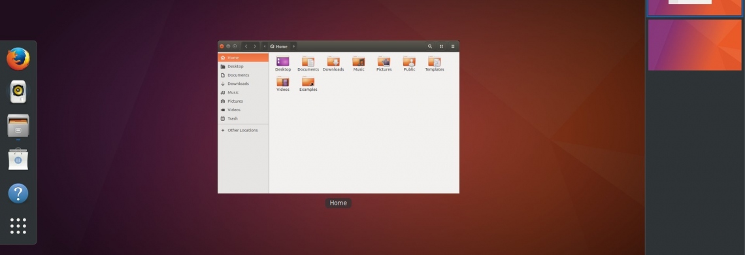Image resolution: width=745 pixels, height=255 pixels.
Task: Launch Firefox from the dock
Action: click(x=18, y=58)
